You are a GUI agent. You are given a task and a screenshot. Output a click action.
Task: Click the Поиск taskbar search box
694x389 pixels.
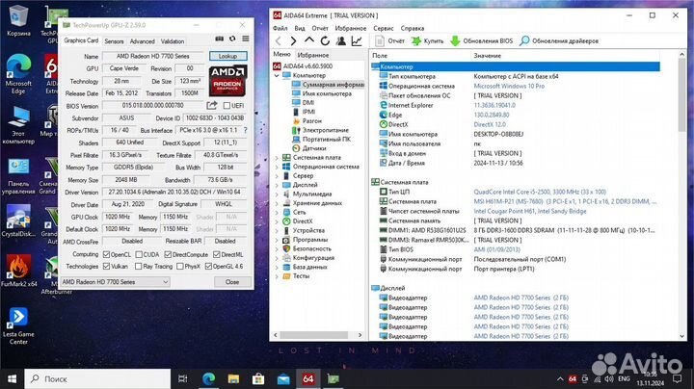pyautogui.click(x=97, y=378)
